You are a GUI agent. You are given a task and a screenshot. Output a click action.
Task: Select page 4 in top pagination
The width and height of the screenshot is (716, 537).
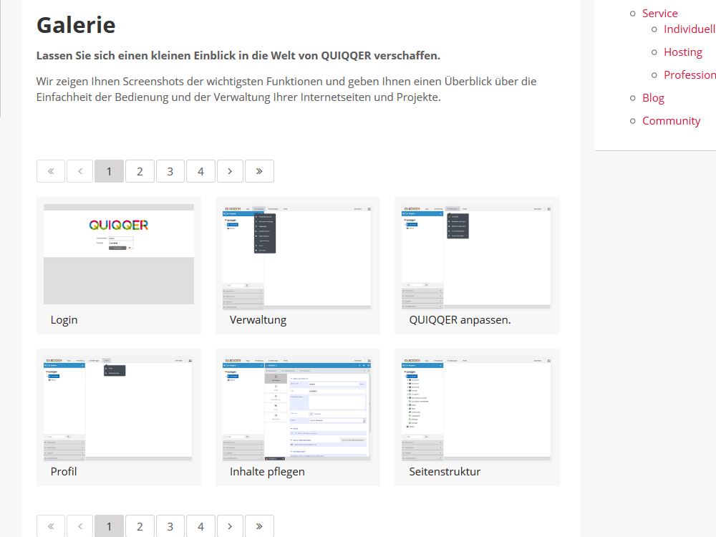201,171
